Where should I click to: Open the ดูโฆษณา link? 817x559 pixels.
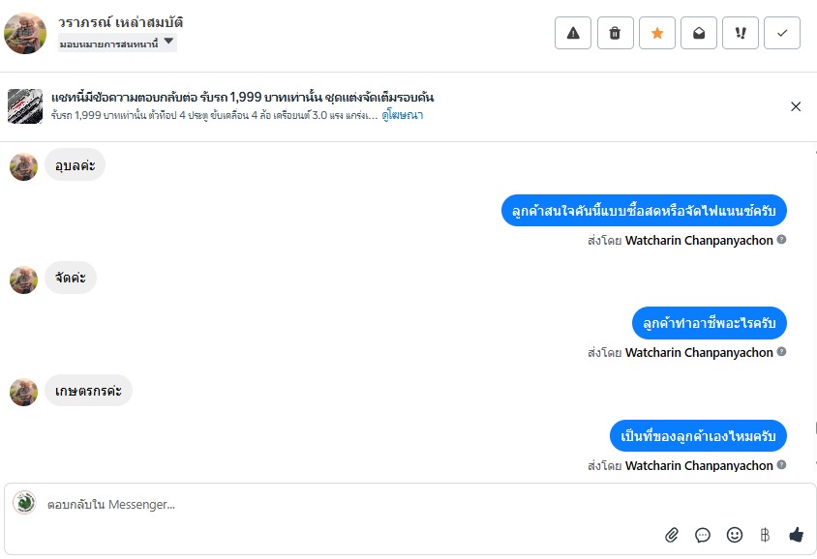[x=403, y=115]
